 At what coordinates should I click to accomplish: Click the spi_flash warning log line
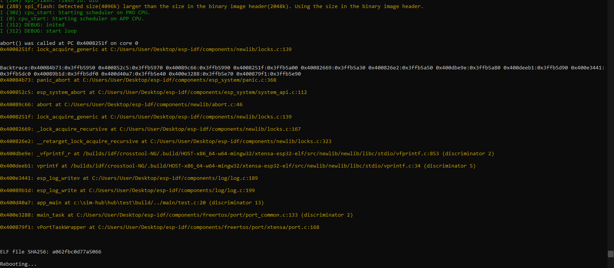212,7
